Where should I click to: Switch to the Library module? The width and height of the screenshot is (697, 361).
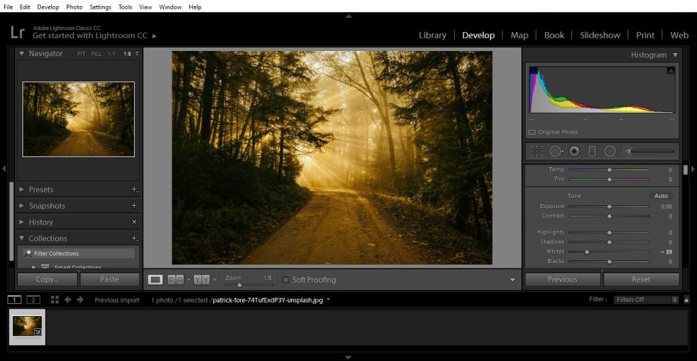click(x=432, y=35)
